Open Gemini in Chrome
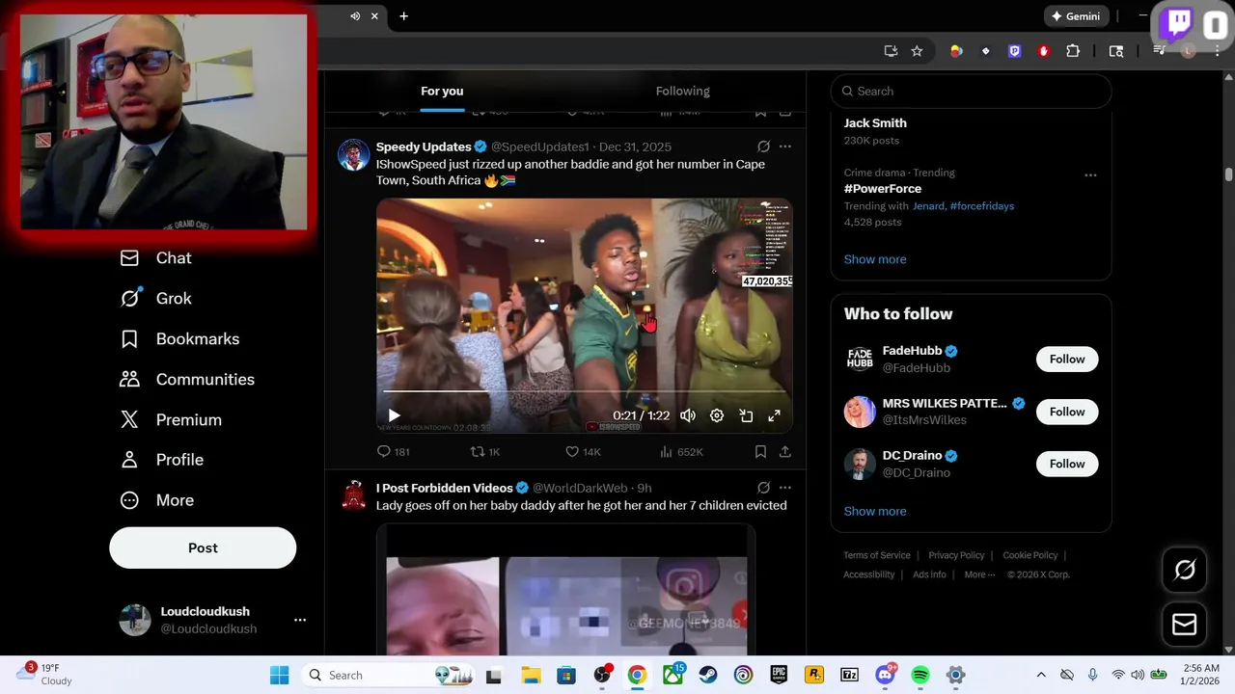Screen dimensions: 1235x694 [1076, 16]
